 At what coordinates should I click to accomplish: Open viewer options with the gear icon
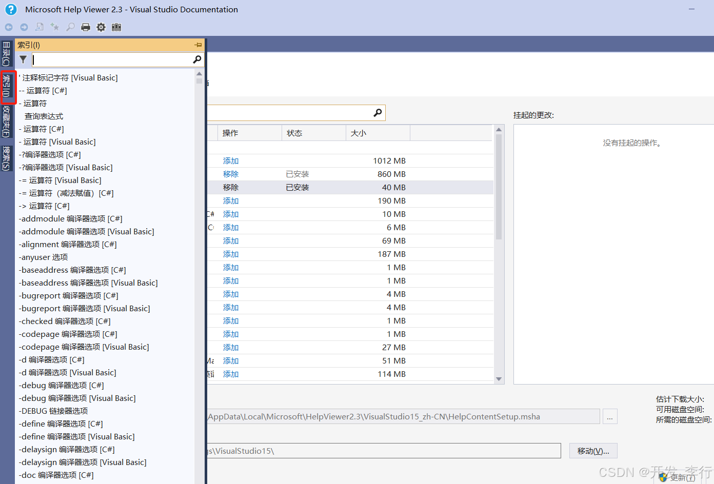pyautogui.click(x=101, y=27)
